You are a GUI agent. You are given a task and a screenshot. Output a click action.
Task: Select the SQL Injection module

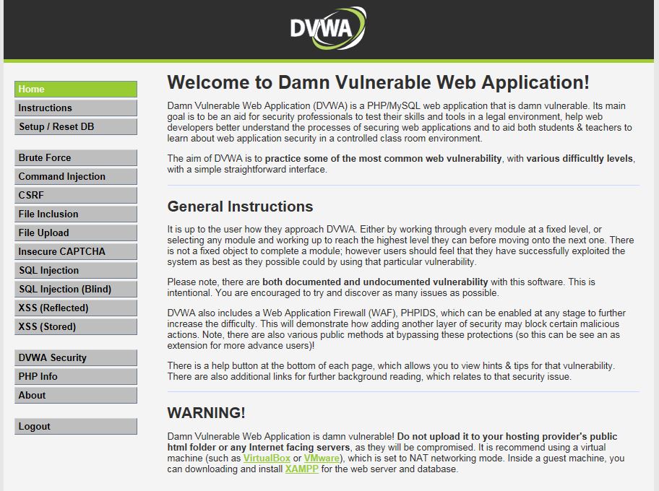[76, 270]
